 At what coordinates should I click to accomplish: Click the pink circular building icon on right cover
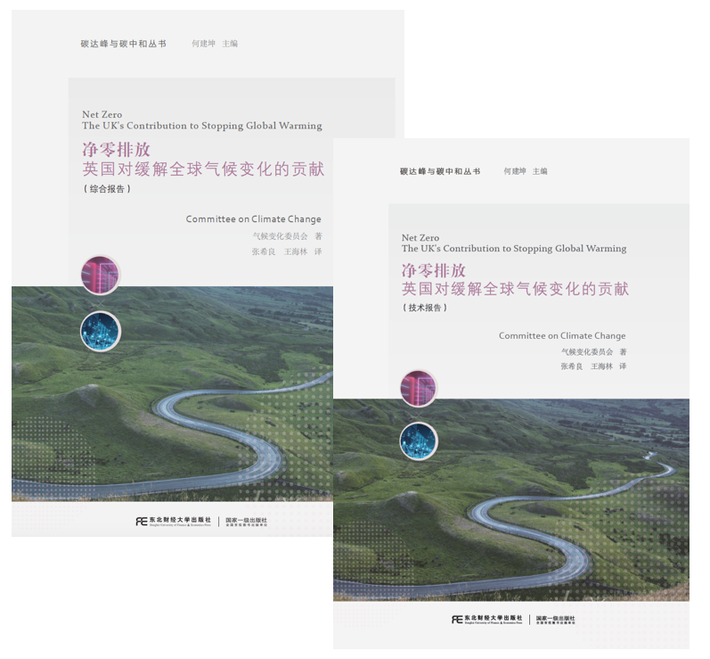(x=419, y=389)
